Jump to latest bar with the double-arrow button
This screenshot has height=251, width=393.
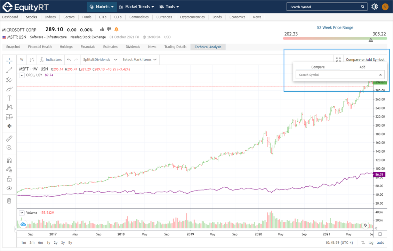coord(366,225)
